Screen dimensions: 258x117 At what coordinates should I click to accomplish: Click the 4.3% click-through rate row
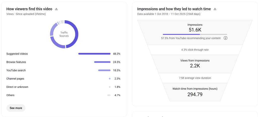pos(195,50)
